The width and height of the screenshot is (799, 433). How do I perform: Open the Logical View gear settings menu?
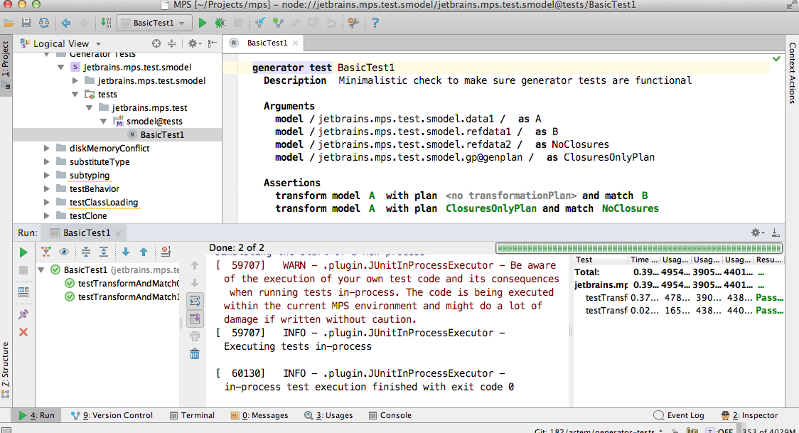point(194,44)
